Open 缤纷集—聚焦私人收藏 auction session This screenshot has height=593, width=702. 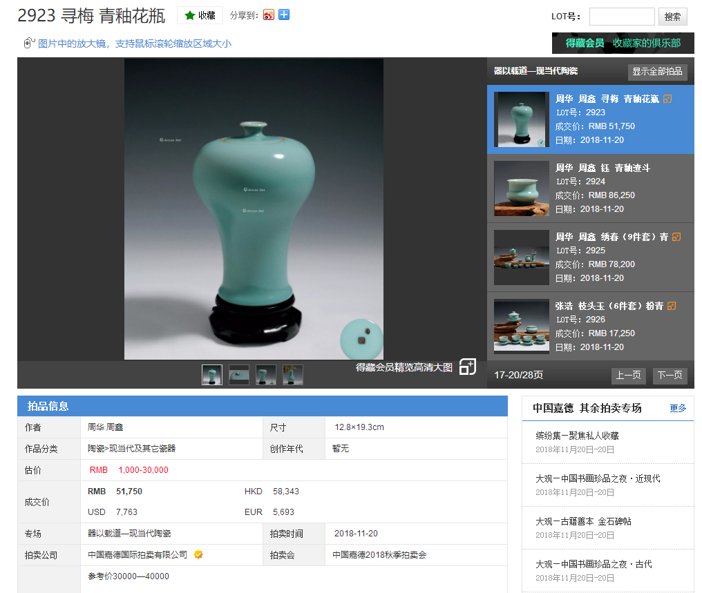[x=577, y=436]
